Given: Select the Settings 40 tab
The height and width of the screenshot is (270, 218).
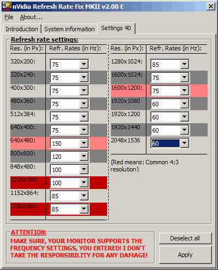Looking at the screenshot, I should point(116,28).
